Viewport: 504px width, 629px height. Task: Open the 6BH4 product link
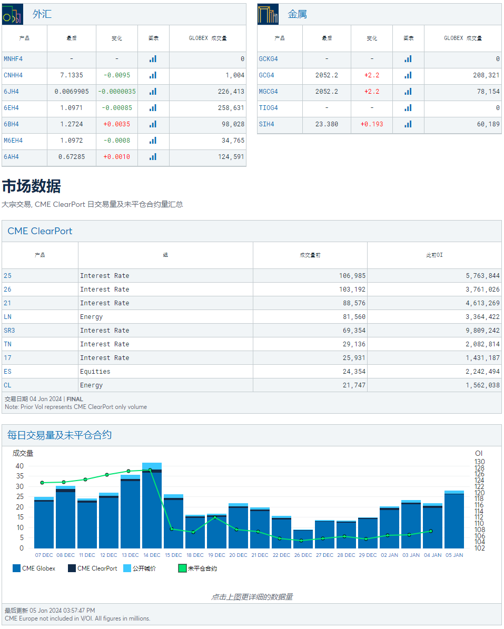[11, 124]
